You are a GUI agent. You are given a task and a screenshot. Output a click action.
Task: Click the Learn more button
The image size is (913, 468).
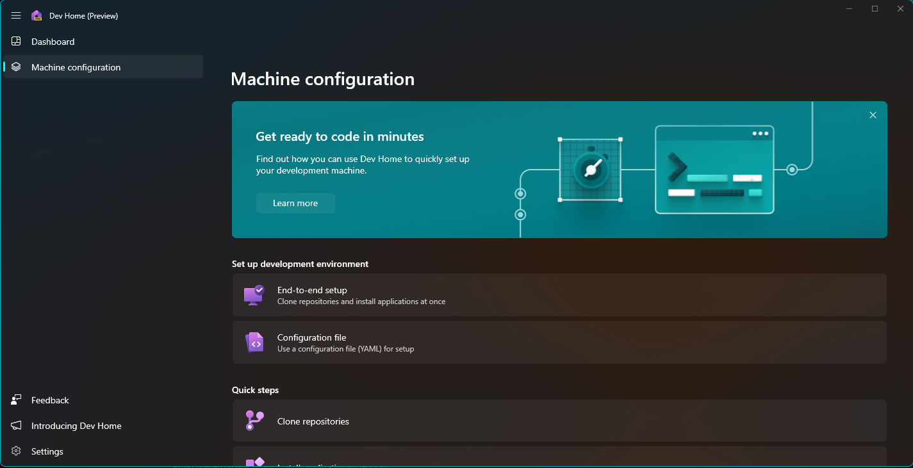pyautogui.click(x=295, y=203)
